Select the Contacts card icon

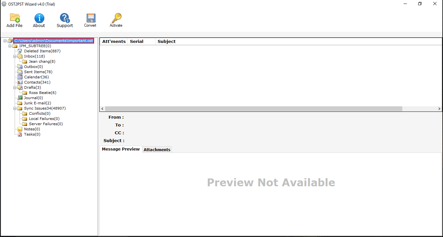coord(20,82)
